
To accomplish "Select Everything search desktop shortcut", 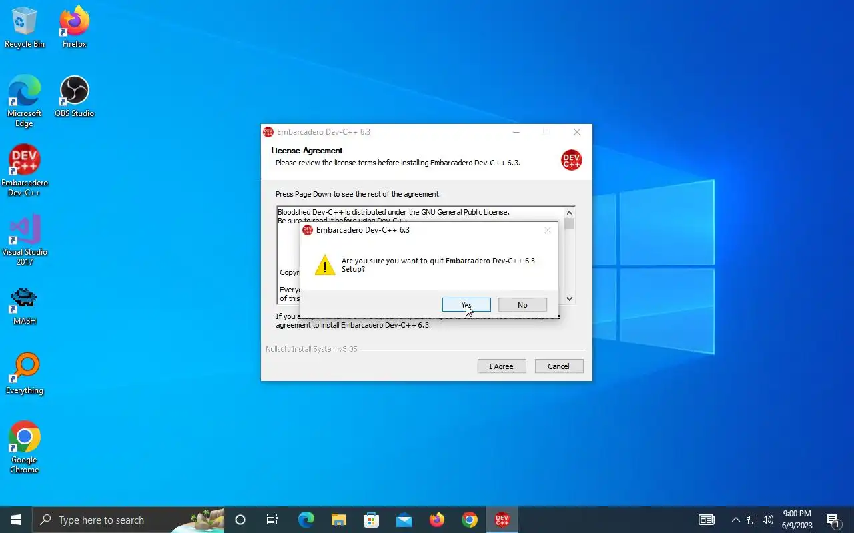I will coord(25,374).
